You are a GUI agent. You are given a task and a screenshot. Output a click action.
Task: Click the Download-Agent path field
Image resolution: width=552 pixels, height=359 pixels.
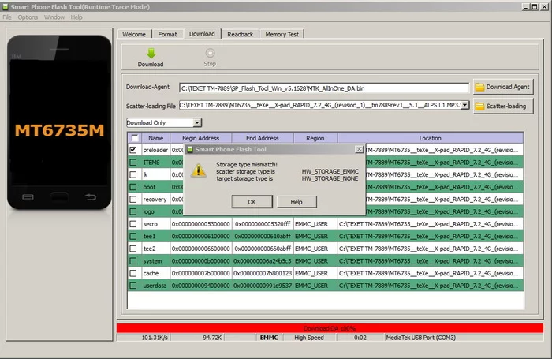324,88
